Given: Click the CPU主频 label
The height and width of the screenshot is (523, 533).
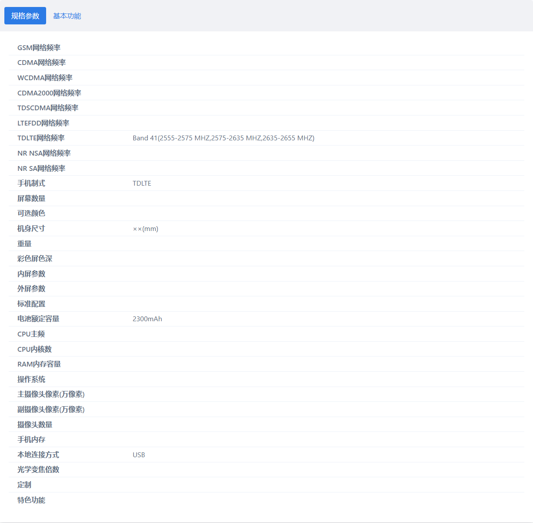Looking at the screenshot, I should [31, 334].
